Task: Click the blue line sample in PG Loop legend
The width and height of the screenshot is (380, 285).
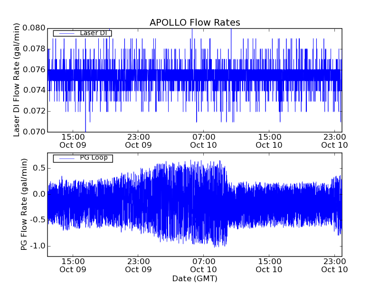Action: [65, 158]
